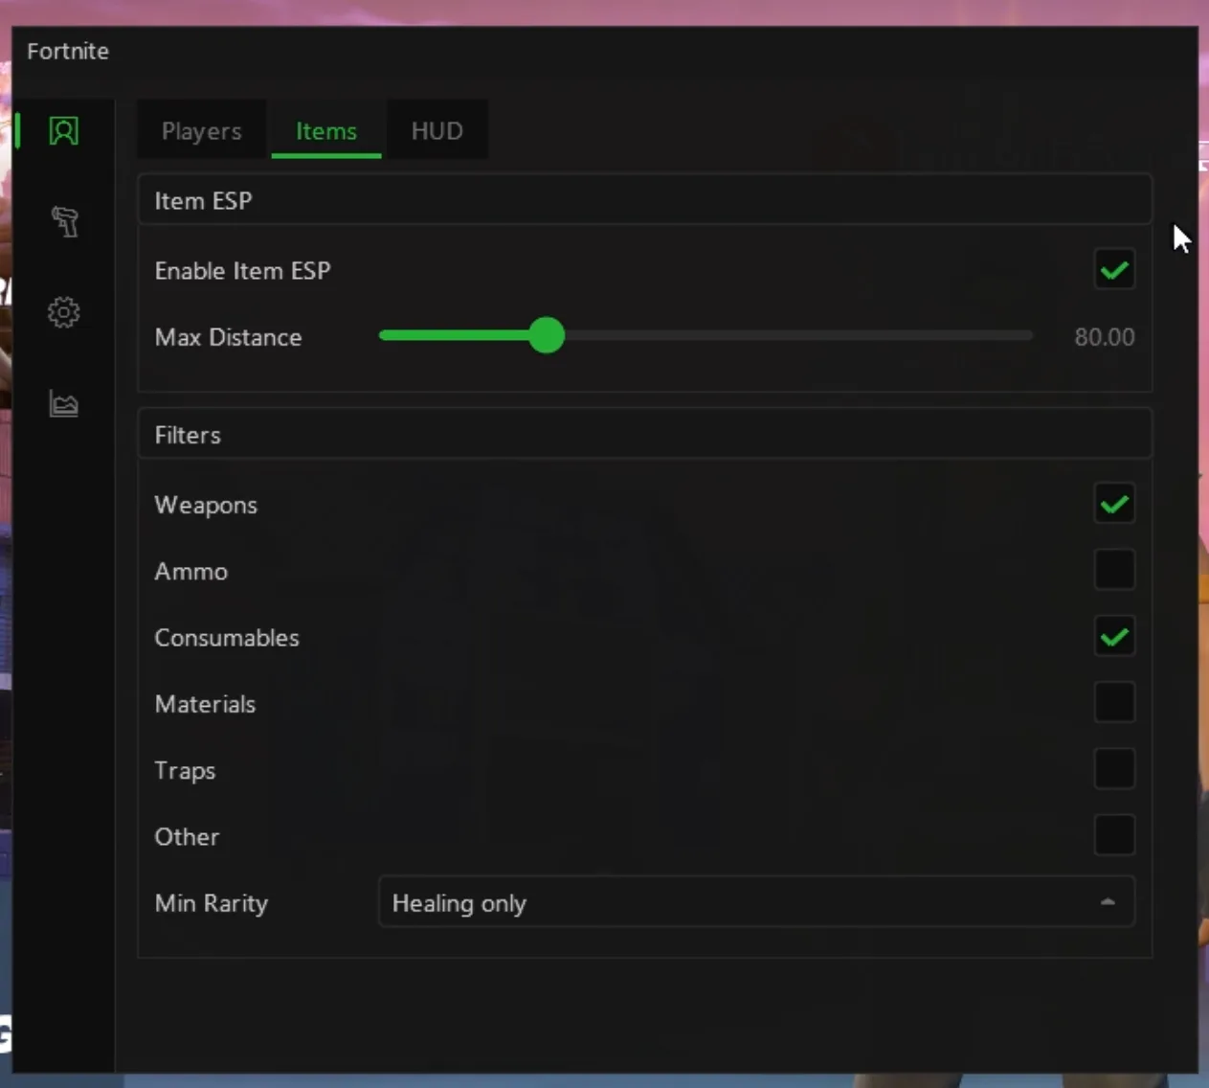
Task: Open the settings gear sidebar section
Action: click(x=64, y=312)
